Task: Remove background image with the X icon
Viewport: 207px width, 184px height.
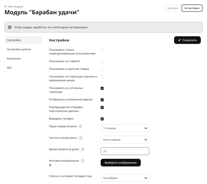Action: pyautogui.click(x=50, y=165)
